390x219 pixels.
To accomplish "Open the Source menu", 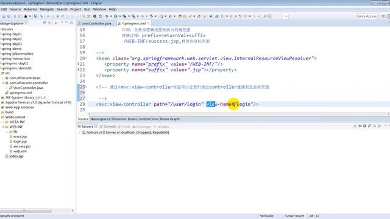I will 15,9.
